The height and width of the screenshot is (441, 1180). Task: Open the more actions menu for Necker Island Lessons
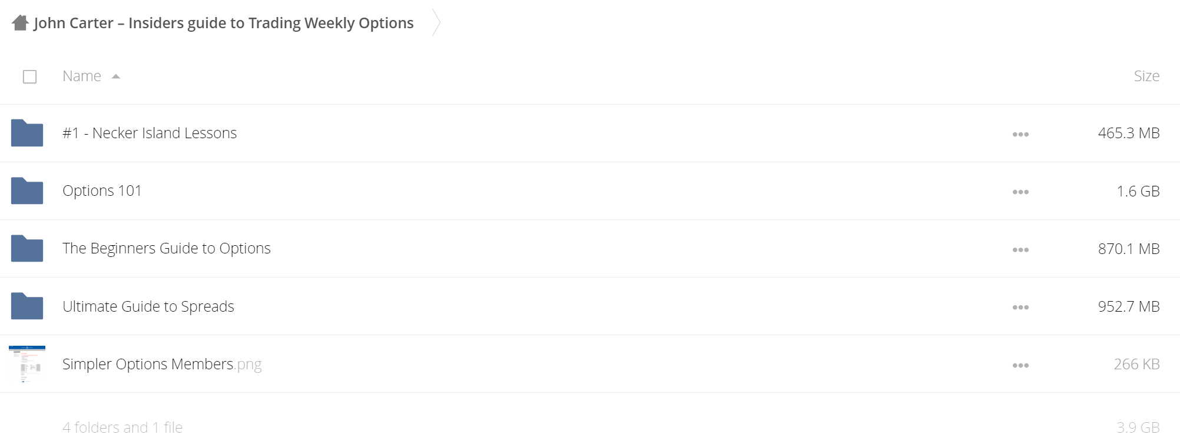(1020, 135)
